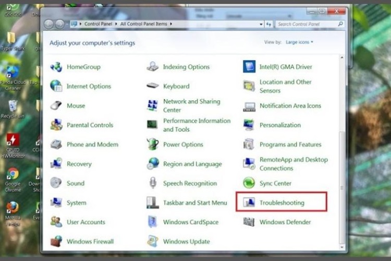The height and width of the screenshot is (261, 391).
Task: Click the search magnifier icon
Action: coord(340,24)
